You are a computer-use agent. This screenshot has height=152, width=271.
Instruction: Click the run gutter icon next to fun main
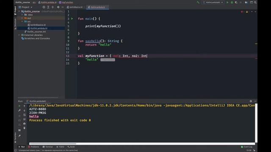72,19
